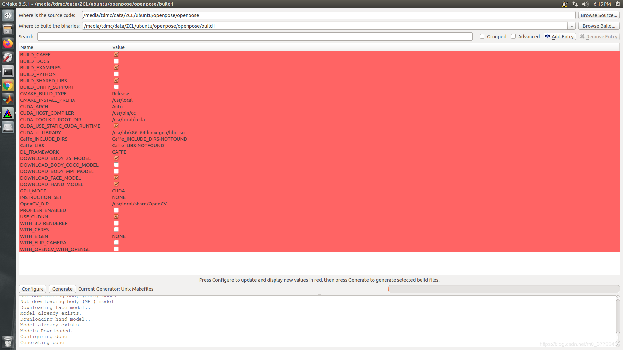Expand the build directory dropdown arrow
Screen dimensions: 623x350
[x=571, y=26]
